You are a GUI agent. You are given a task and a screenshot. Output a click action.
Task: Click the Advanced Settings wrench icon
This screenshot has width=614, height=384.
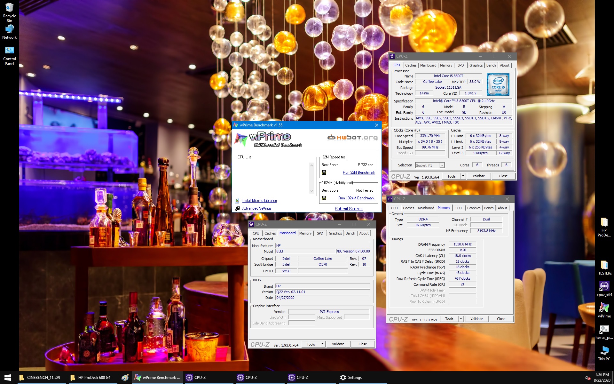[237, 209]
